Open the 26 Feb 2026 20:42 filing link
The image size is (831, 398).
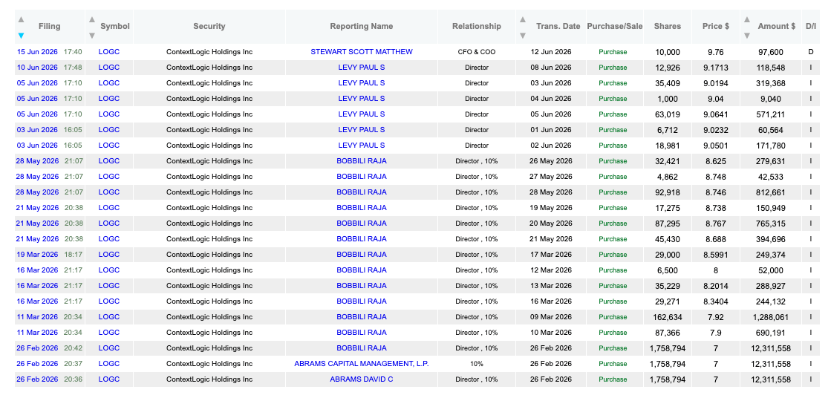[38, 348]
